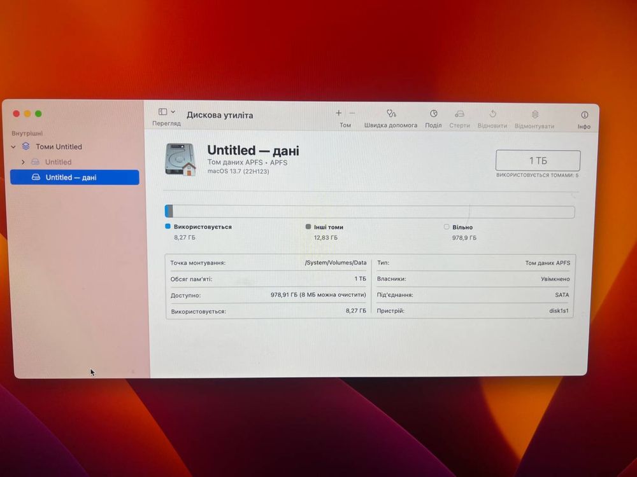Select Untitled — дані in the sidebar
The width and height of the screenshot is (637, 477).
75,177
